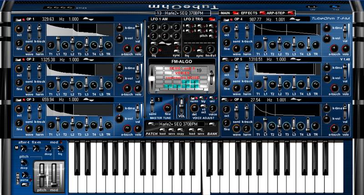Toggle the OP 4 on/off switch
The width and height of the screenshot is (364, 195).
(x=225, y=20)
